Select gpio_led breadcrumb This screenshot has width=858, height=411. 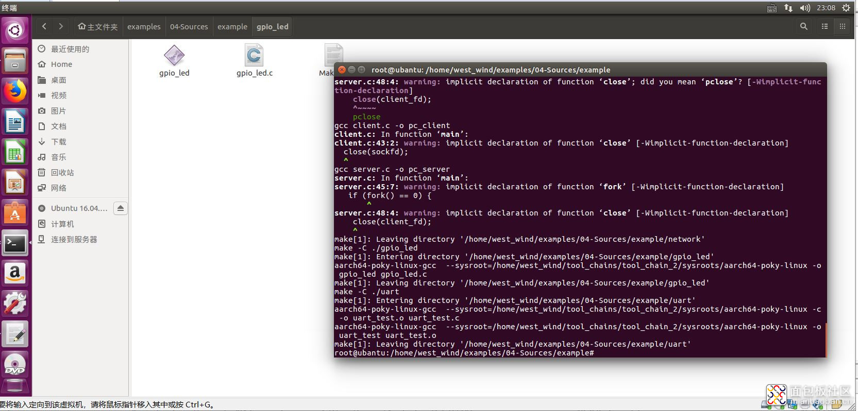point(273,27)
